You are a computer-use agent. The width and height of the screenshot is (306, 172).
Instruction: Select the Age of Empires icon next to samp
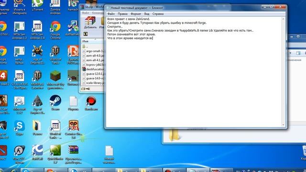tap(37, 55)
